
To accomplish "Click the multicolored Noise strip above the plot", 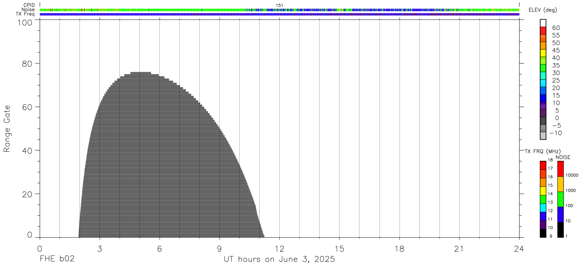I will point(280,9).
